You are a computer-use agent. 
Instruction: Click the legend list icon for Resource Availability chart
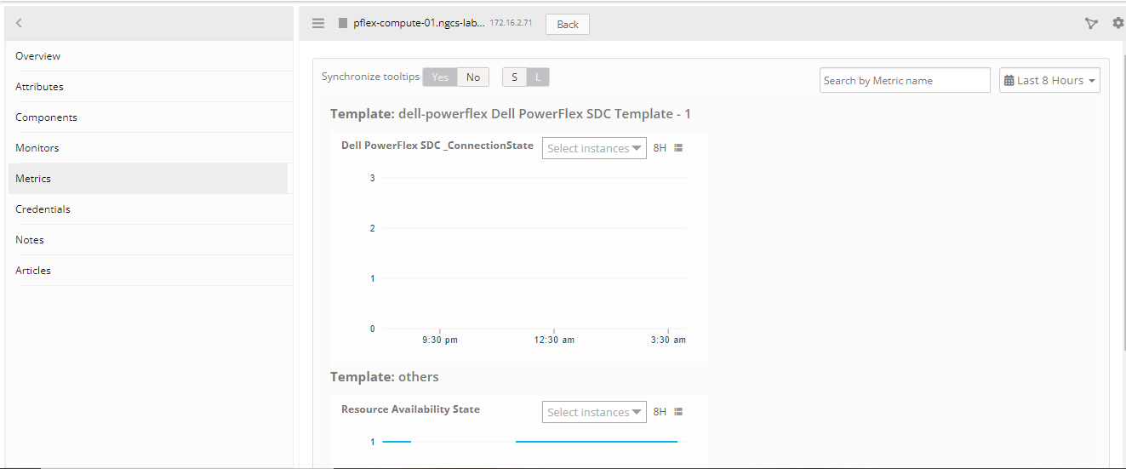click(x=678, y=412)
